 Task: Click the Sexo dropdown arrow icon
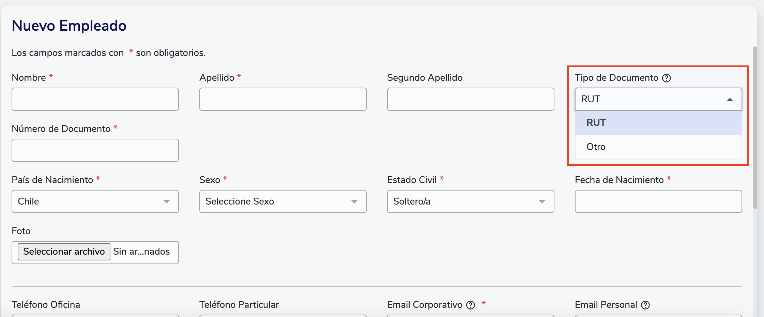[x=354, y=202]
